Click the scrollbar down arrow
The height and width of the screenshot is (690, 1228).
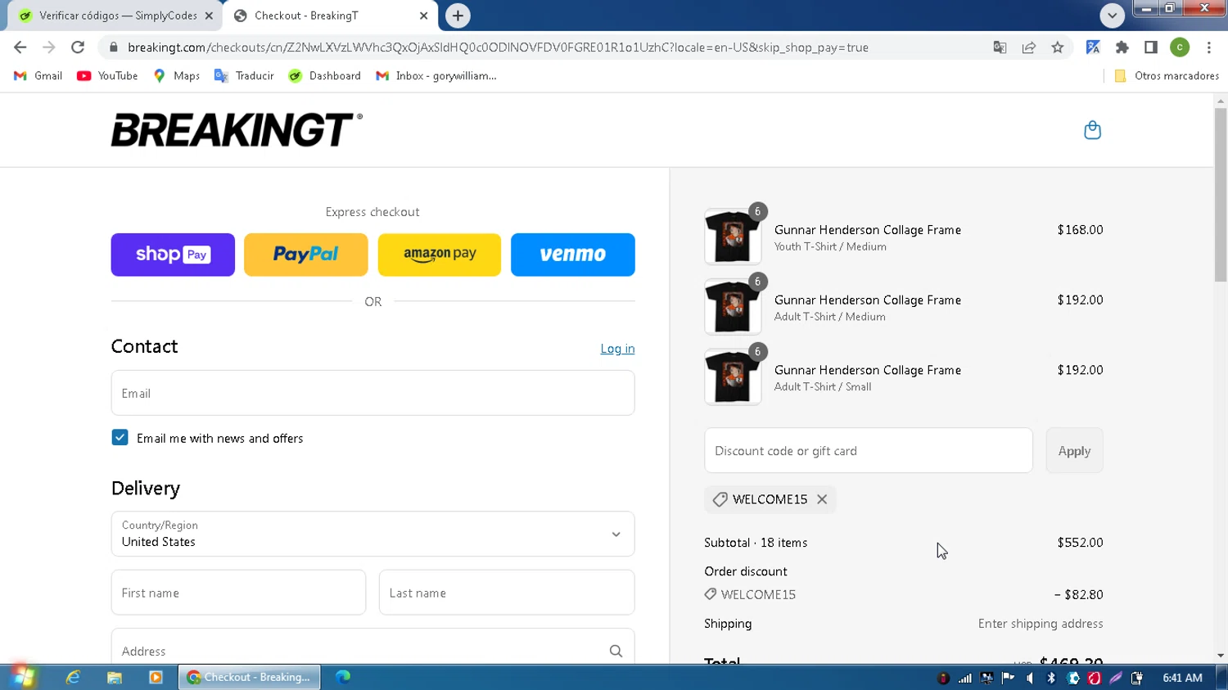click(x=1221, y=656)
